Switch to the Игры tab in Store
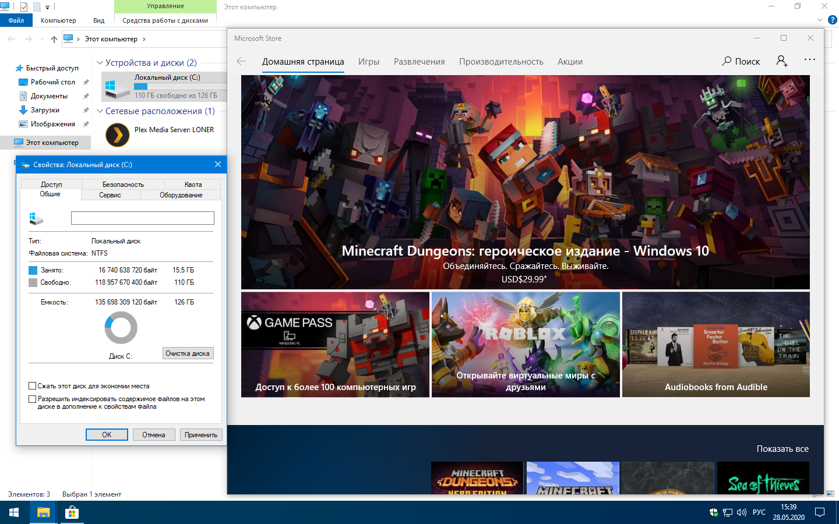Screen dimensions: 839x524 point(369,62)
